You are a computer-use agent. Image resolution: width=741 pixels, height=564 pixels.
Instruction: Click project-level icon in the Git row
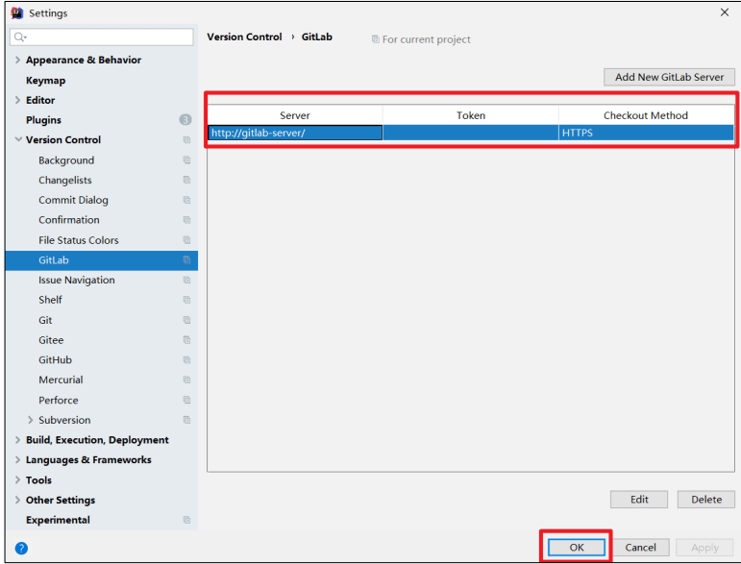pyautogui.click(x=186, y=320)
